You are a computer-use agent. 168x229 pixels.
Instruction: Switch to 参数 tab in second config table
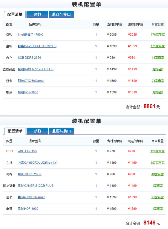point(38,131)
